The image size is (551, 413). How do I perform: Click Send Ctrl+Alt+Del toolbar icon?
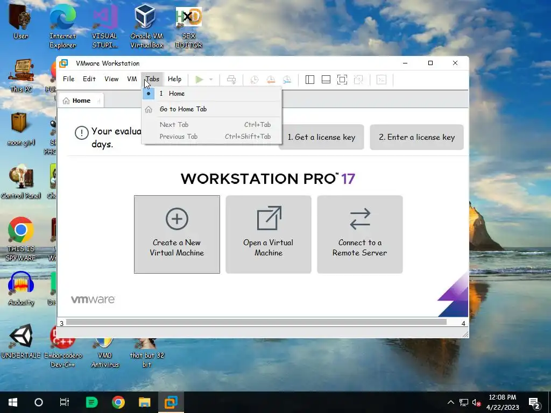tap(231, 80)
